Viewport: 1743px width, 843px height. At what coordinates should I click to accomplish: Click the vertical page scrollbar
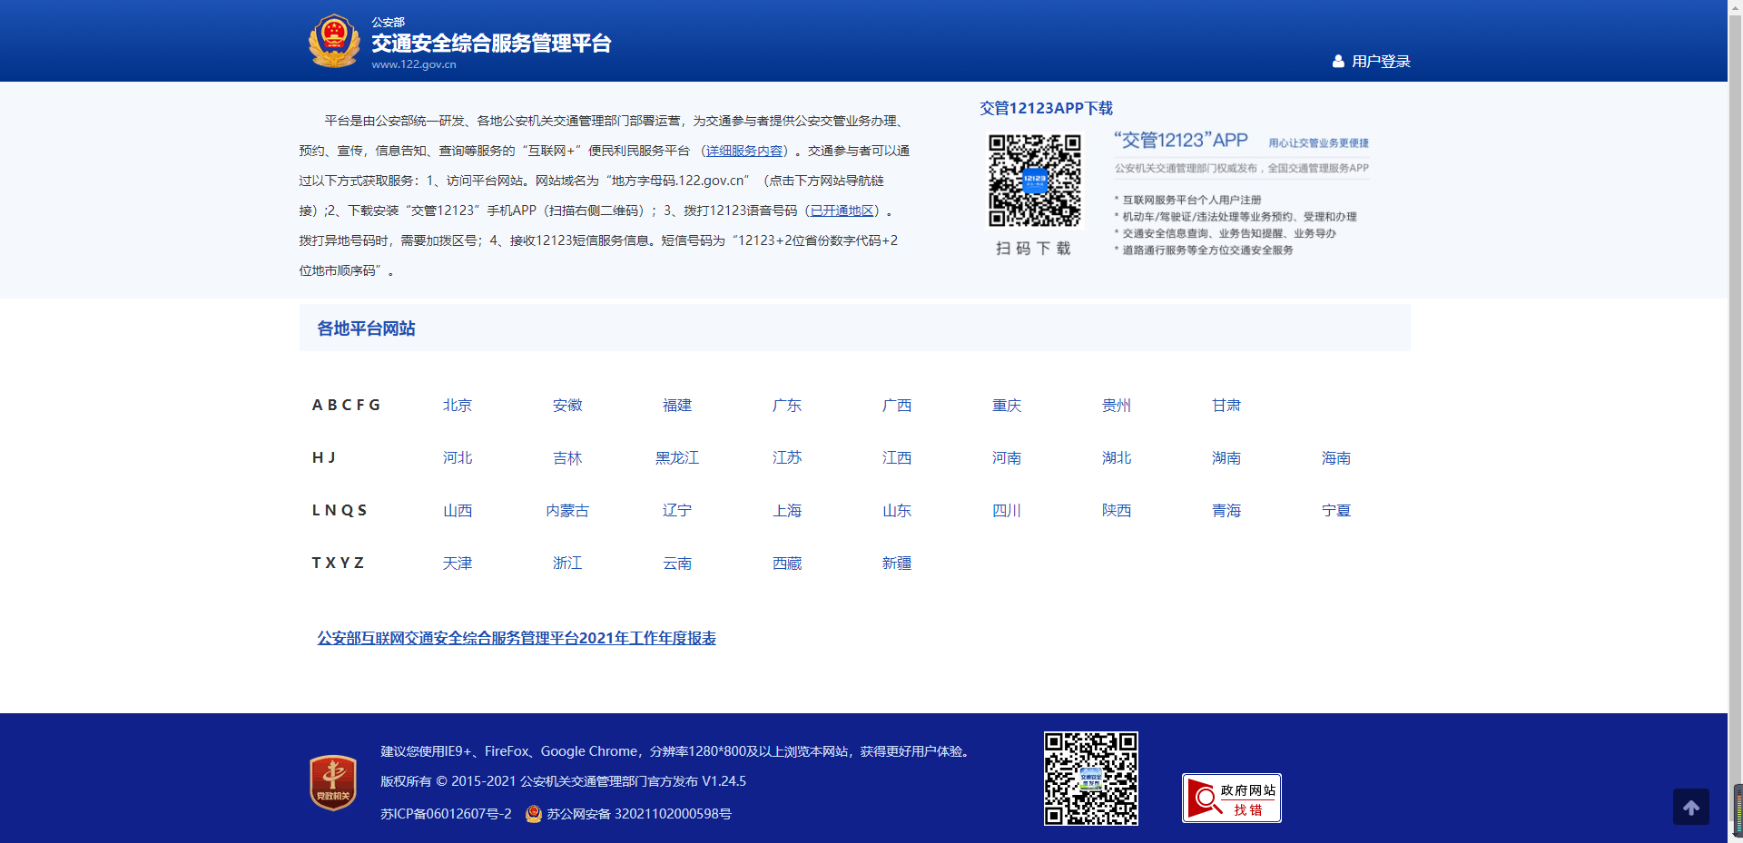[1736, 408]
